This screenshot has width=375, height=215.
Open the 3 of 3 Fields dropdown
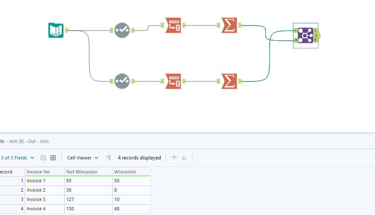coord(18,158)
